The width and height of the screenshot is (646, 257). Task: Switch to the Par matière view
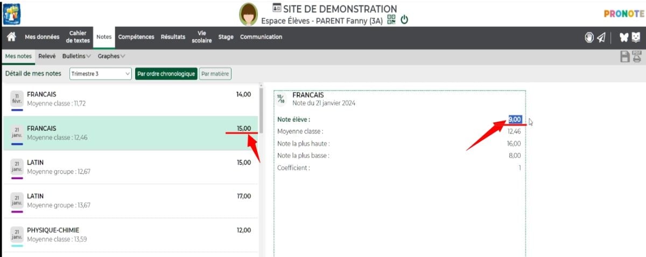(215, 74)
